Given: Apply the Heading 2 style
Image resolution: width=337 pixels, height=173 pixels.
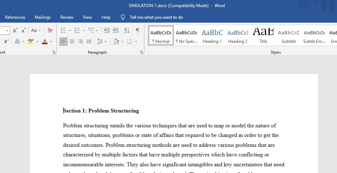Looking at the screenshot, I should click(237, 36).
